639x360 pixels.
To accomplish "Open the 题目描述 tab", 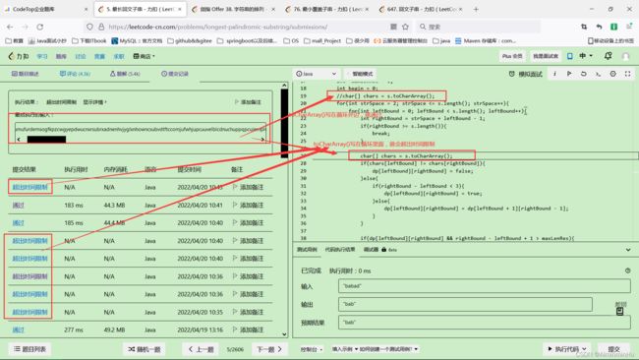I will [x=26, y=74].
